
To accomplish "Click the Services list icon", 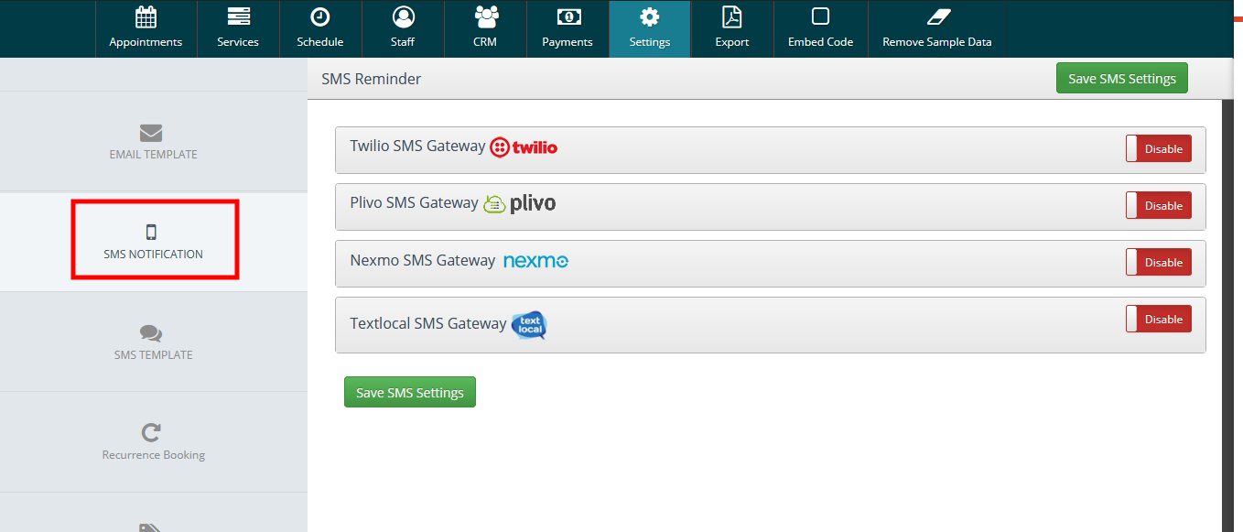I will point(238,16).
